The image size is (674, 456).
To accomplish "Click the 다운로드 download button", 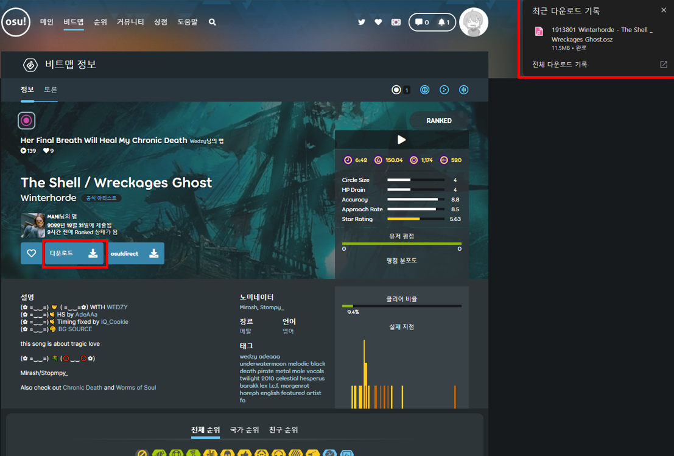I will (x=74, y=254).
